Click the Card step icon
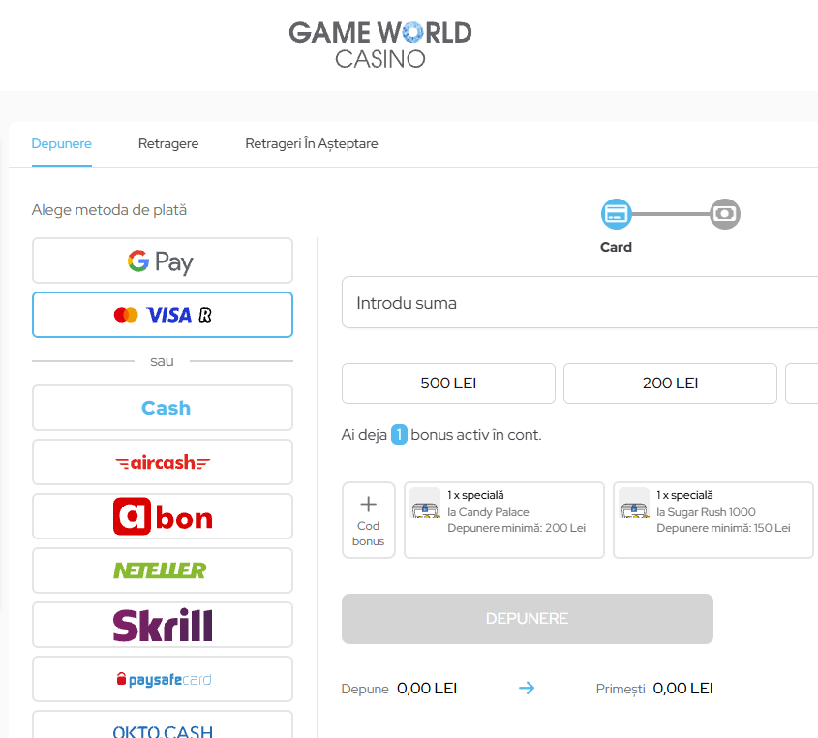The image size is (818, 738). pyautogui.click(x=616, y=214)
